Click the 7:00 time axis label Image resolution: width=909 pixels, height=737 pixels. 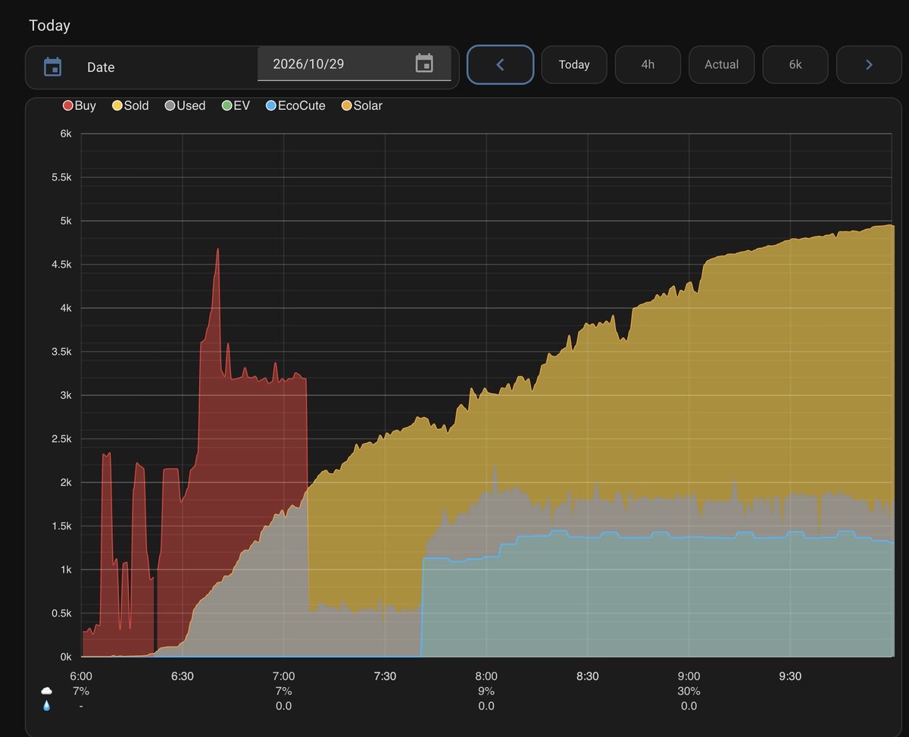[x=283, y=676]
